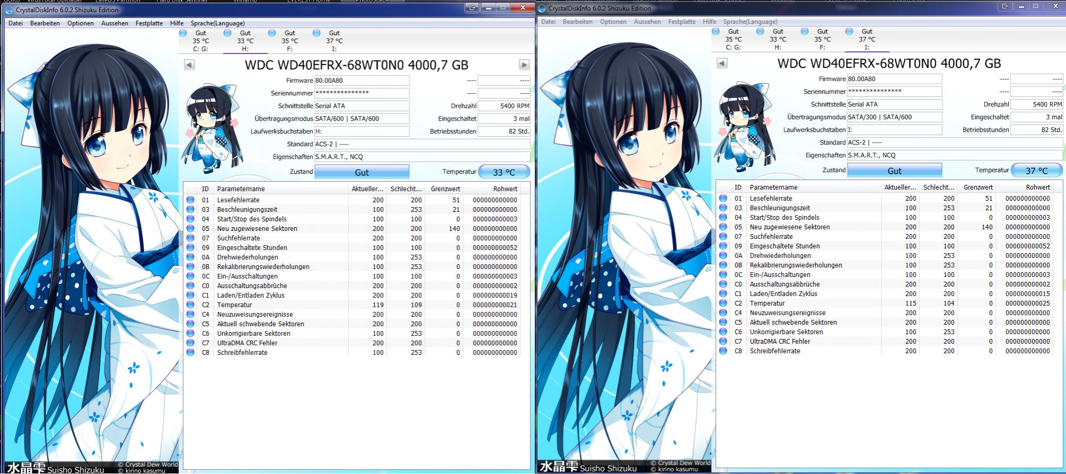Click status icon of Eingeschaltete Stunden, left
This screenshot has width=1066, height=474.
pyautogui.click(x=190, y=248)
